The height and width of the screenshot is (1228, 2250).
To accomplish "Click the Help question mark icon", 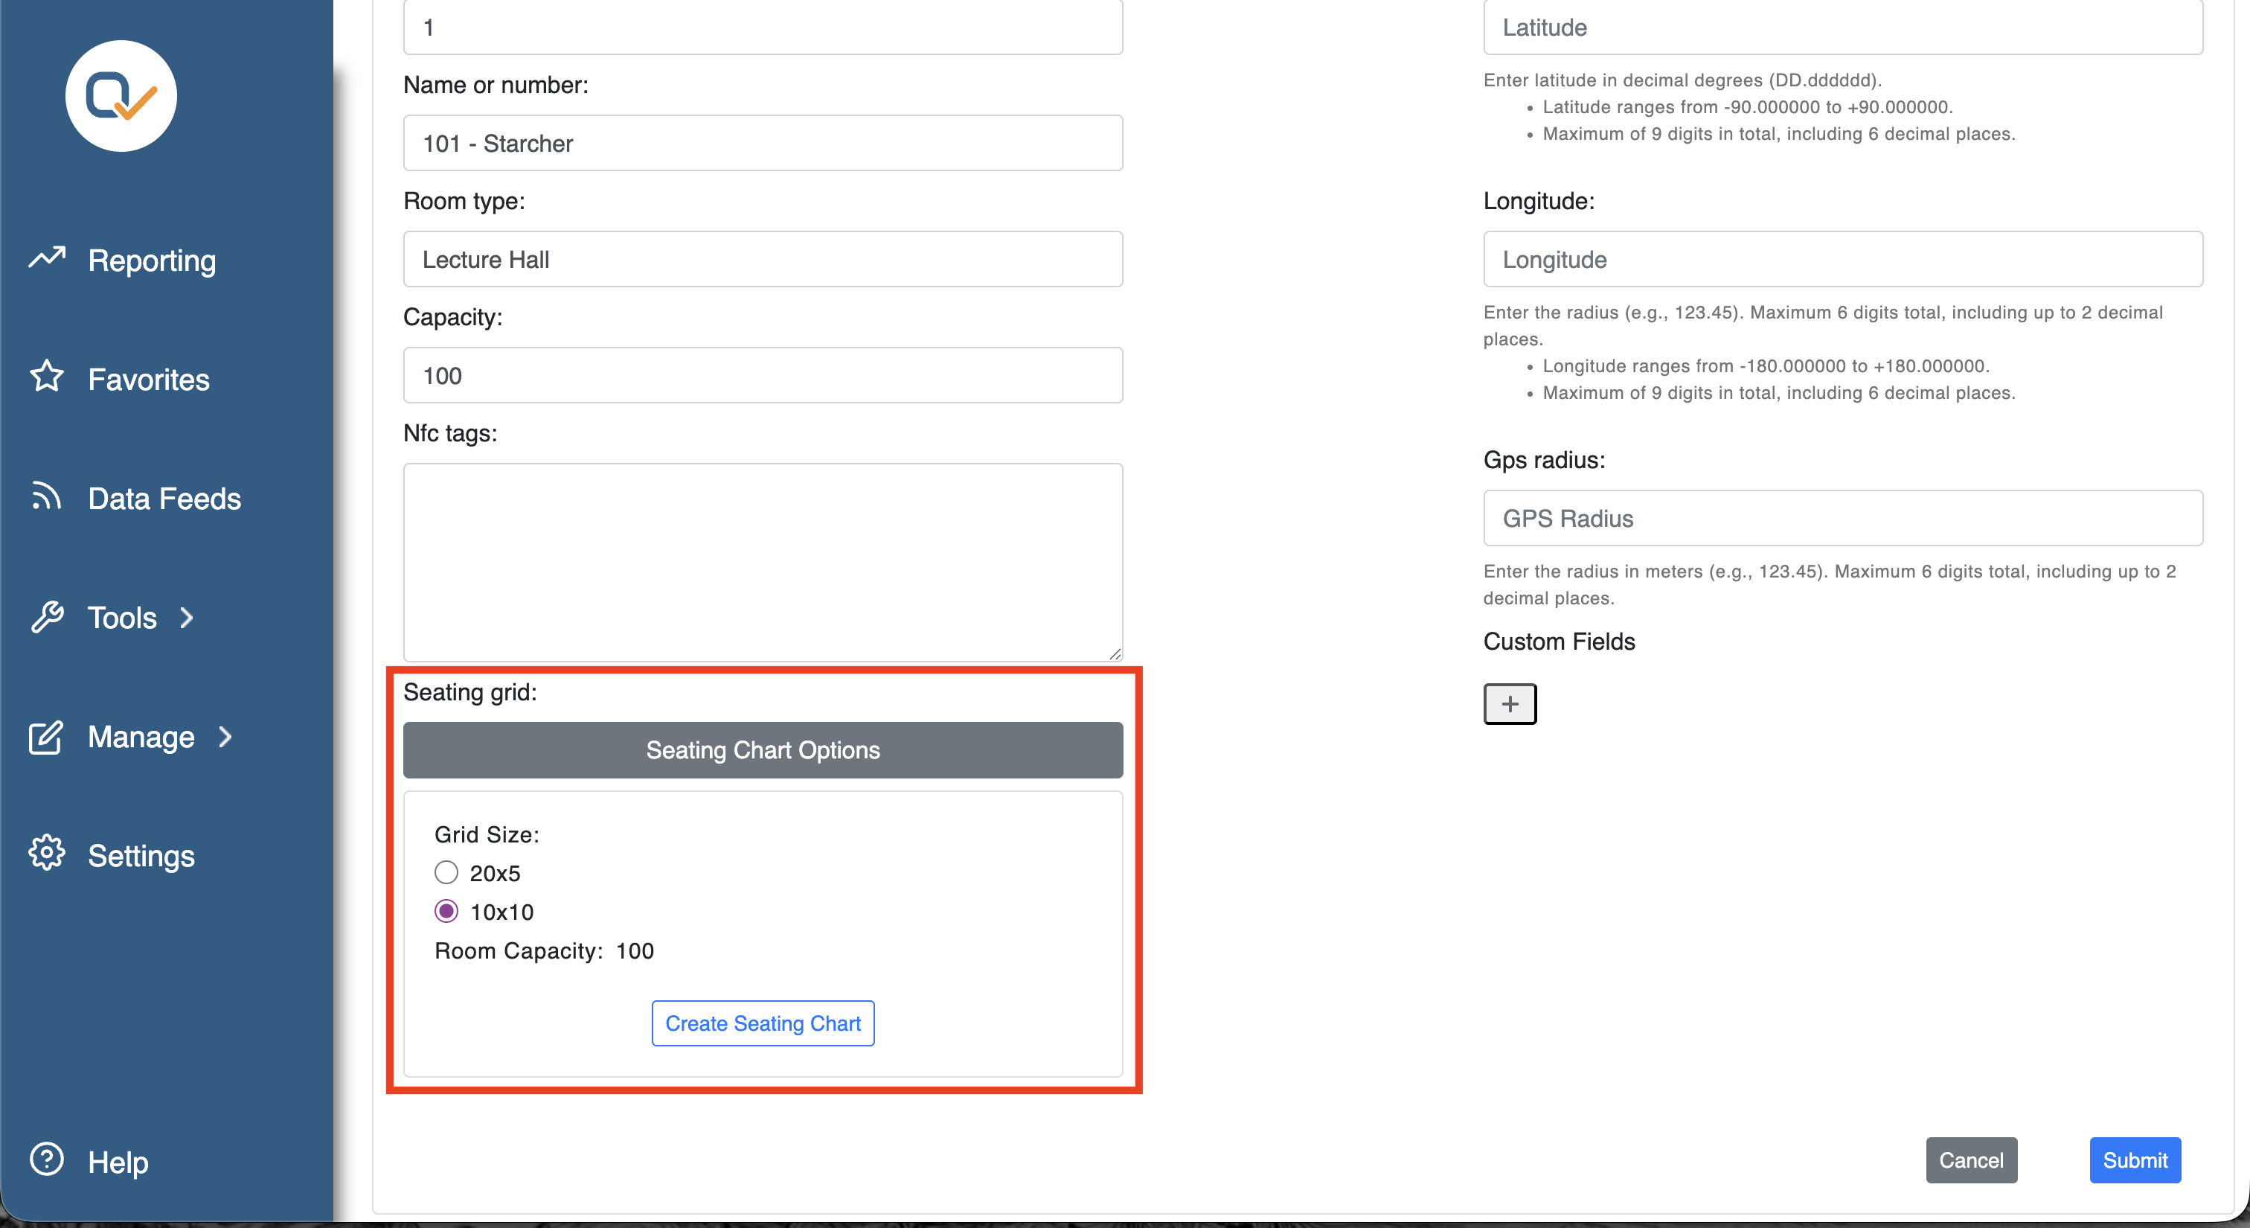I will click(47, 1160).
